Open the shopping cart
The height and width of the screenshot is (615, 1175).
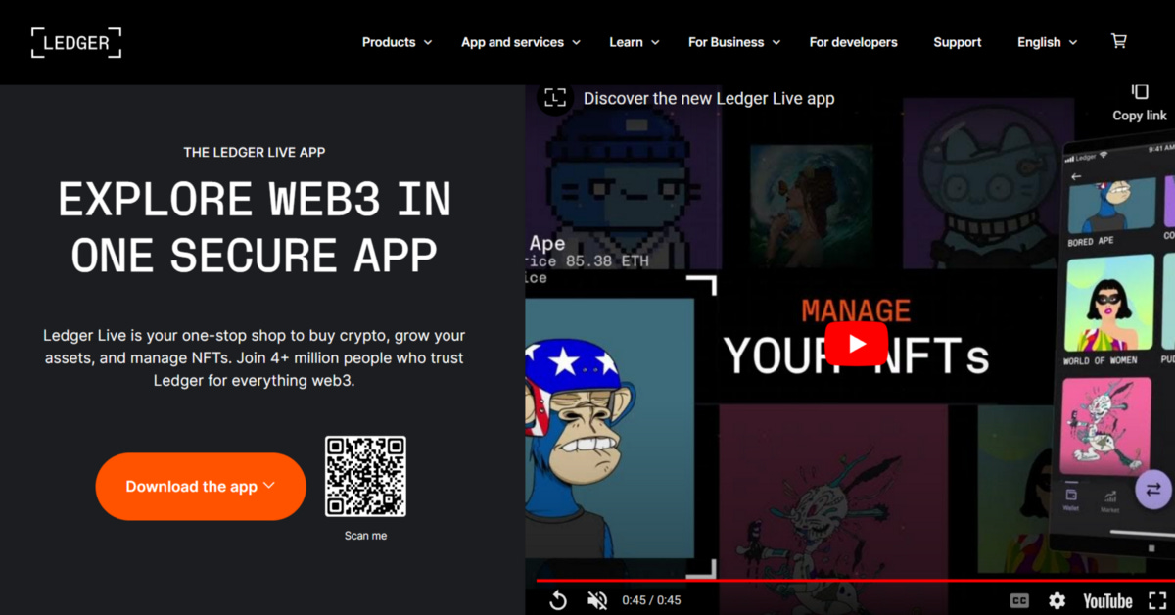tap(1118, 41)
